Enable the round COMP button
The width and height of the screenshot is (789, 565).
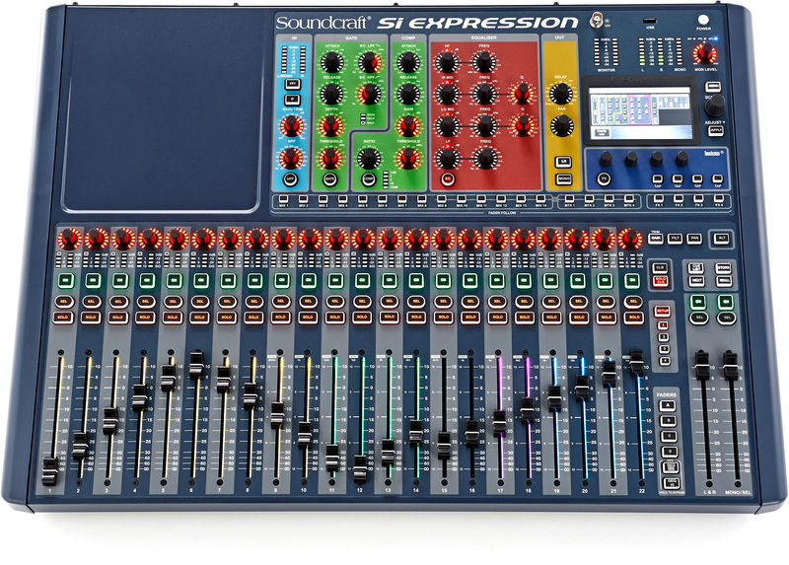pos(368,179)
